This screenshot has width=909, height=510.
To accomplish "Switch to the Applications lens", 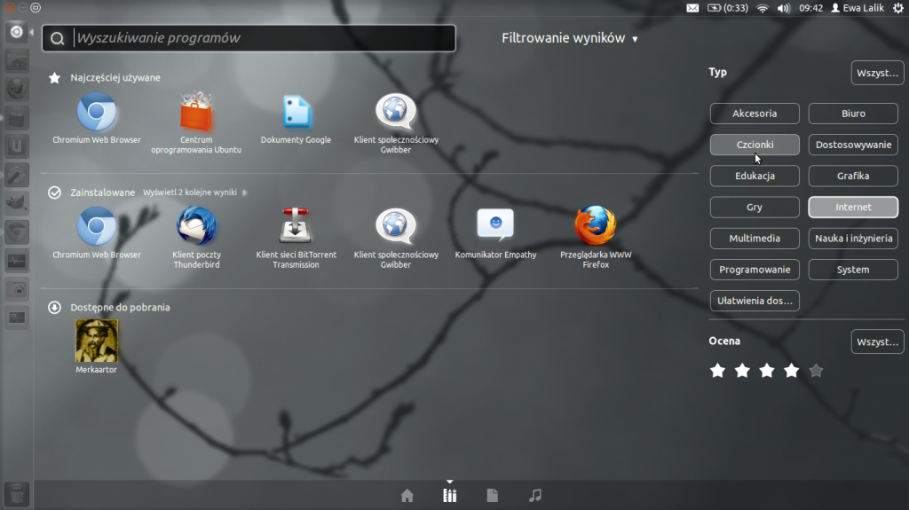I will coord(449,496).
